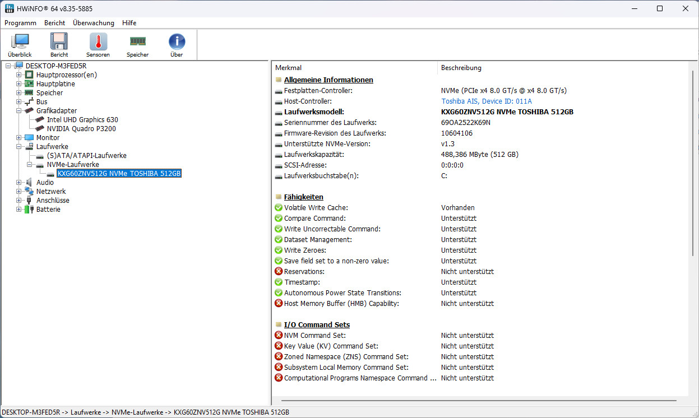The image size is (699, 418).
Task: Click the Batterie battery icon
Action: tap(29, 210)
